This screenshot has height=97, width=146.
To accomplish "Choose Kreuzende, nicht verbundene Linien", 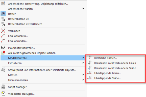I will click(115, 63).
